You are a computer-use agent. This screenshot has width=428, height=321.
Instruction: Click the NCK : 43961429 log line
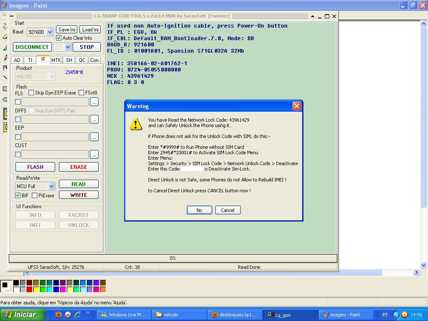(130, 76)
